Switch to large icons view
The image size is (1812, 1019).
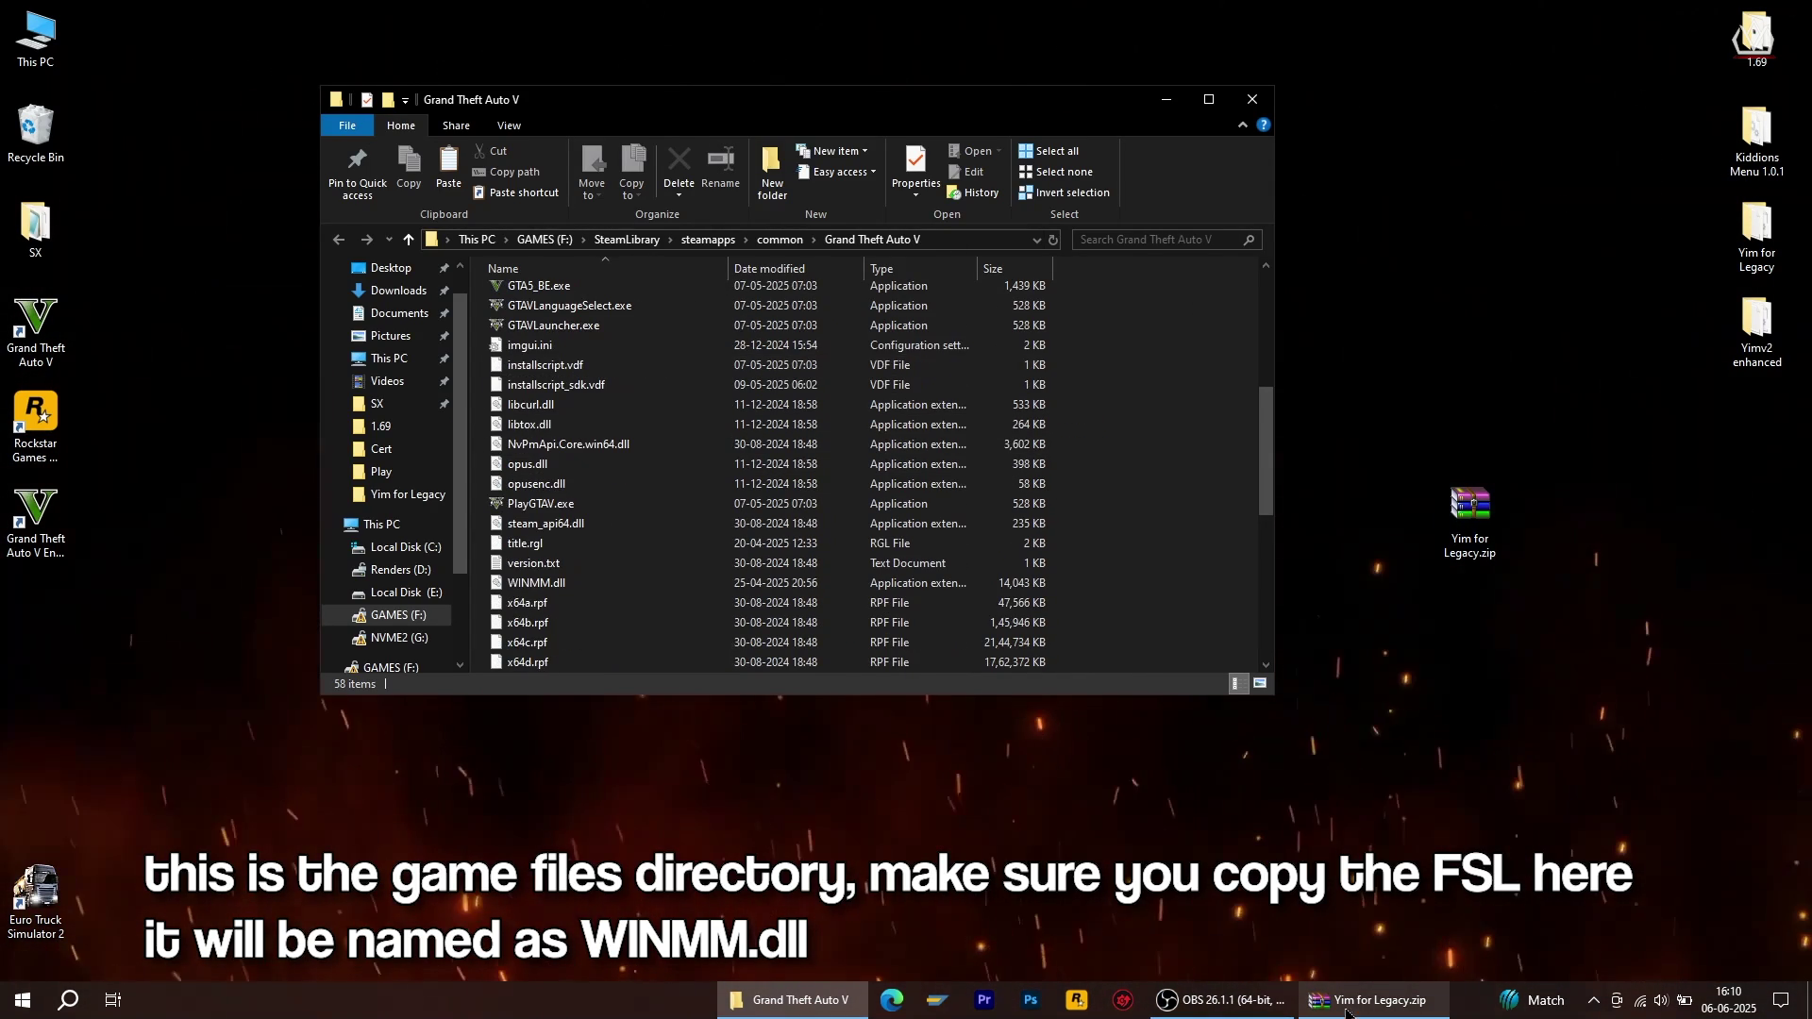click(1260, 684)
